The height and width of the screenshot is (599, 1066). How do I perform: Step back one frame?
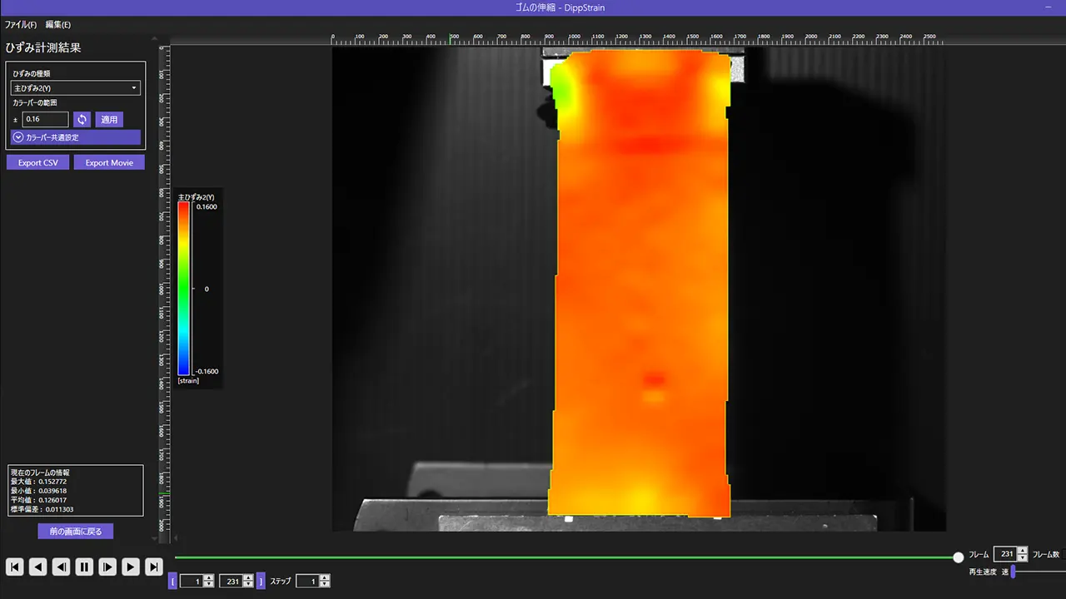[61, 567]
